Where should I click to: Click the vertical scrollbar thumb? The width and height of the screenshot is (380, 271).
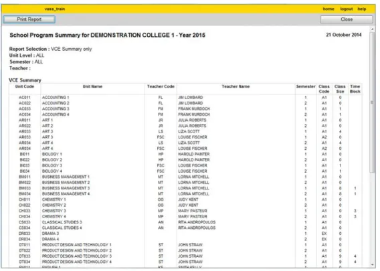(372, 102)
